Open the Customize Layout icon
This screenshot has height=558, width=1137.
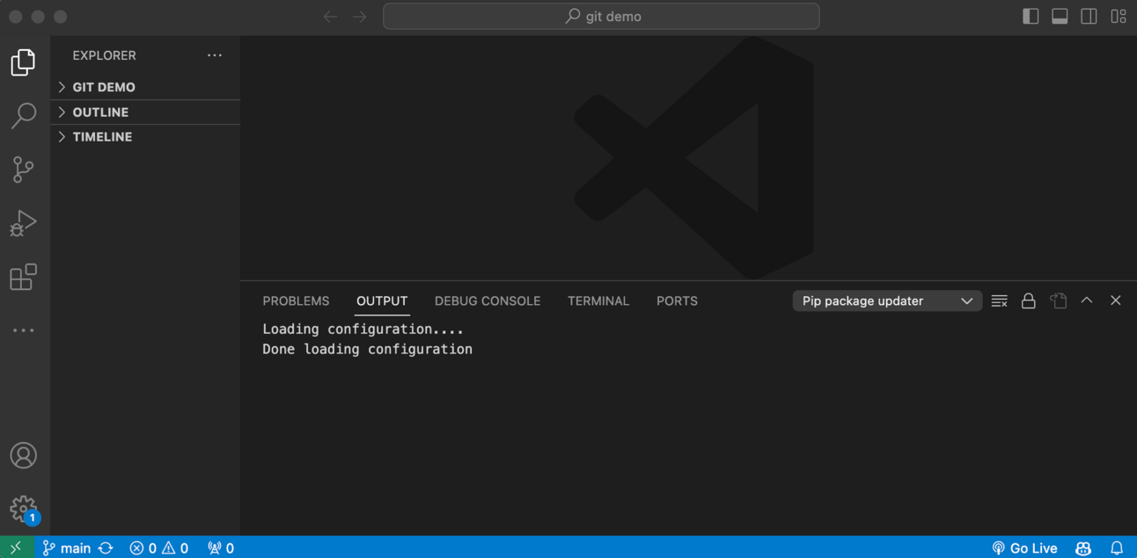pos(1119,17)
